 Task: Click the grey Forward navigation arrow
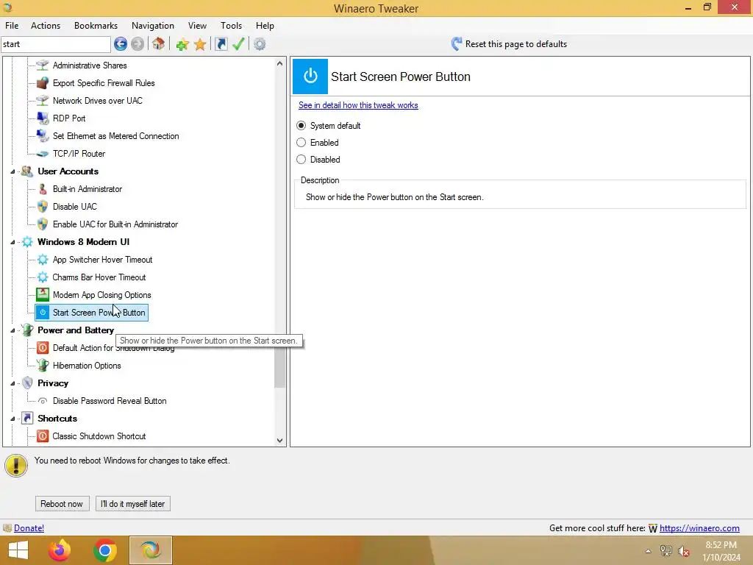pyautogui.click(x=138, y=44)
